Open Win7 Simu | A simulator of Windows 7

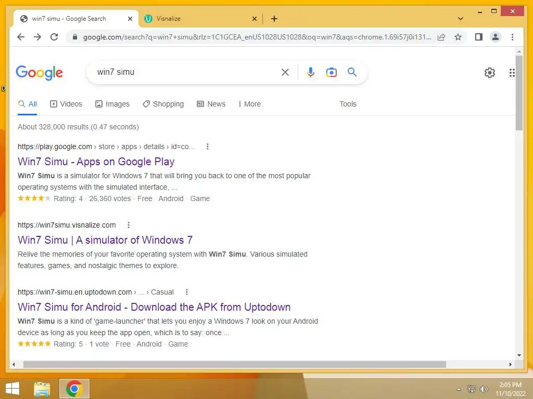(x=105, y=240)
